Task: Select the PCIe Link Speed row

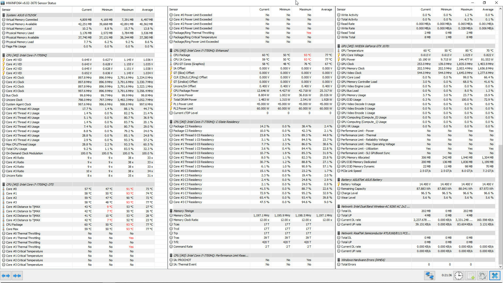Action: pos(416,171)
